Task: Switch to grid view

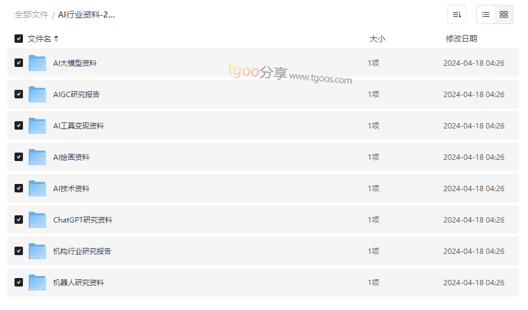Action: (504, 14)
